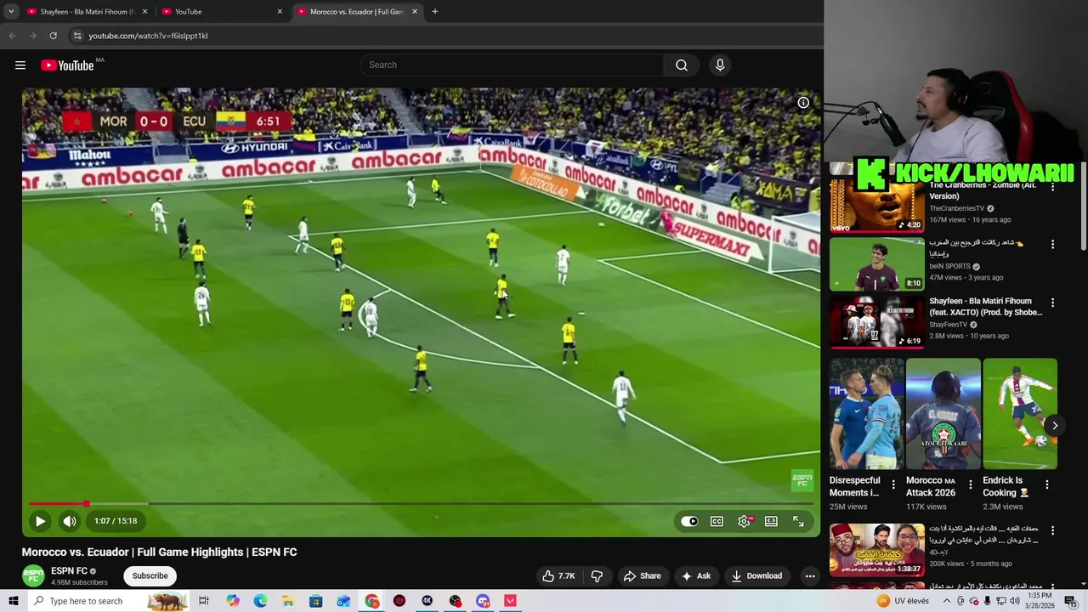Go back in browser history
The image size is (1088, 612).
tap(12, 36)
